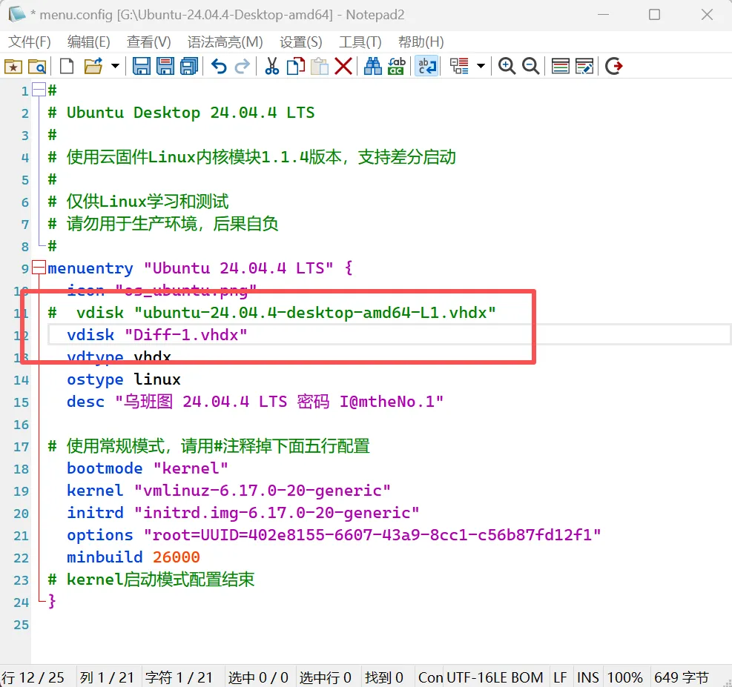Delete selection with the red X icon
732x687 pixels.
343,66
